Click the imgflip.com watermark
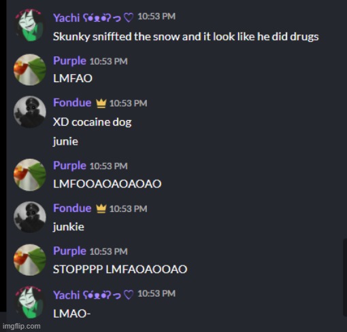Image resolution: width=347 pixels, height=332 pixels. click(22, 326)
